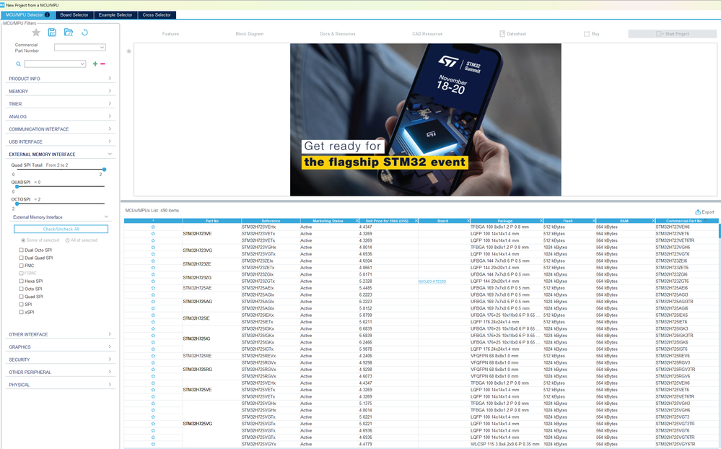
Task: Click the reset filters circular arrow icon
Action: [84, 32]
